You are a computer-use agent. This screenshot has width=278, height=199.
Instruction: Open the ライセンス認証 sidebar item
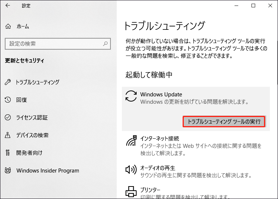point(32,118)
